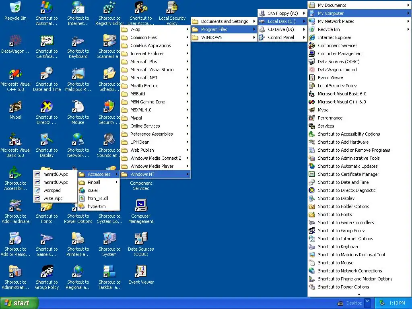The width and height of the screenshot is (412, 309).
Task: Open Performance menu entry
Action: coord(359,118)
